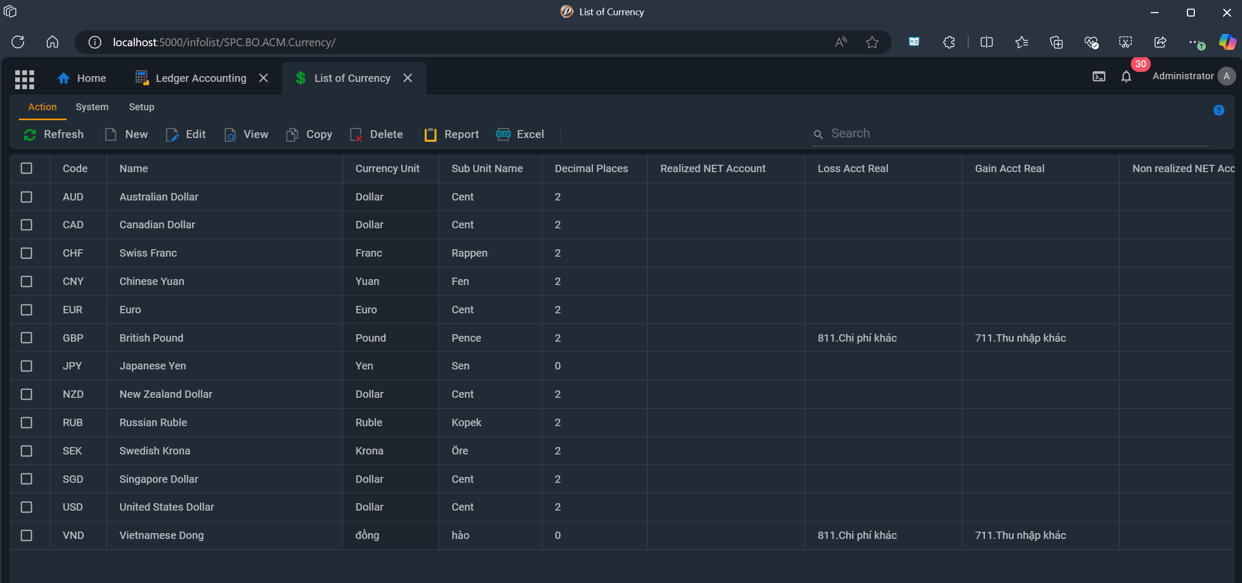Open Copilot sidebar icon

[1227, 42]
